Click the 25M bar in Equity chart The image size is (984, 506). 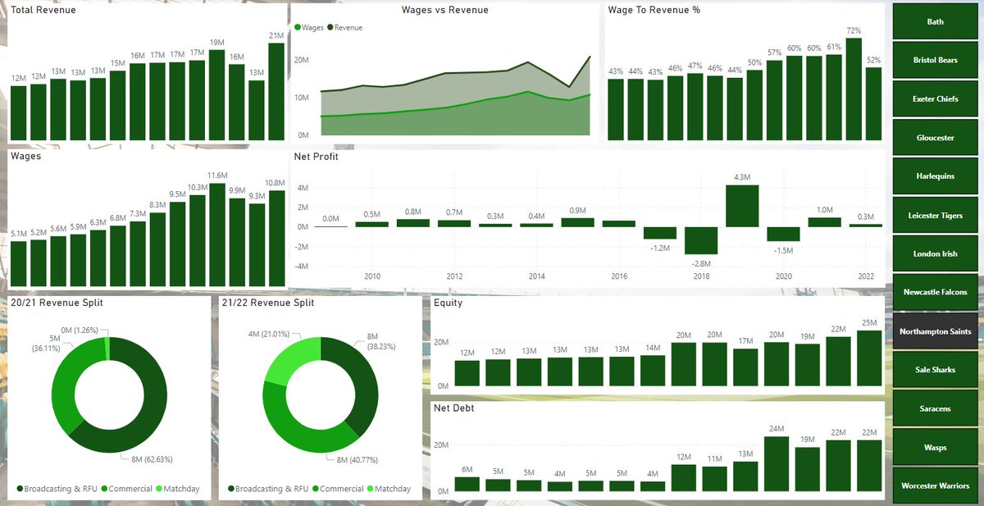point(868,358)
